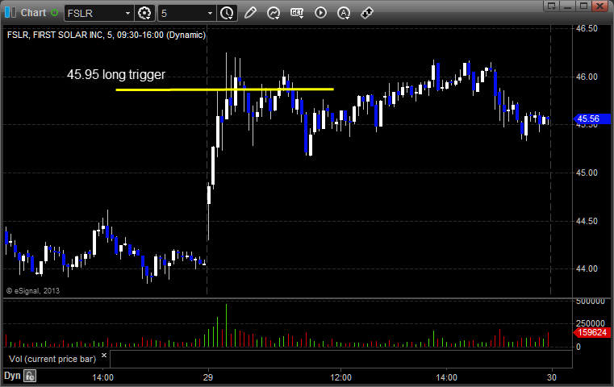Click the 12:00 time axis label
This screenshot has width=614, height=387.
340,377
